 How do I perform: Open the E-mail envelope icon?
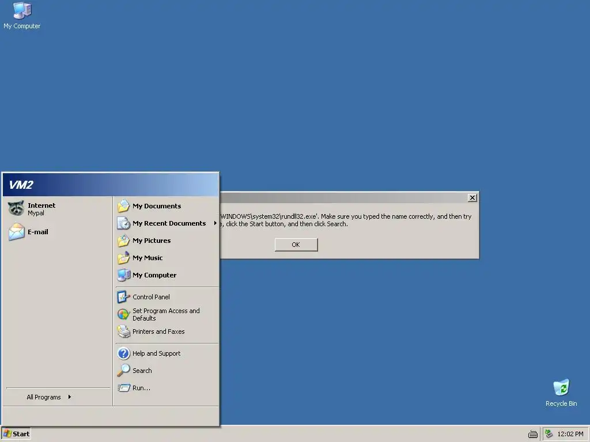coord(16,232)
